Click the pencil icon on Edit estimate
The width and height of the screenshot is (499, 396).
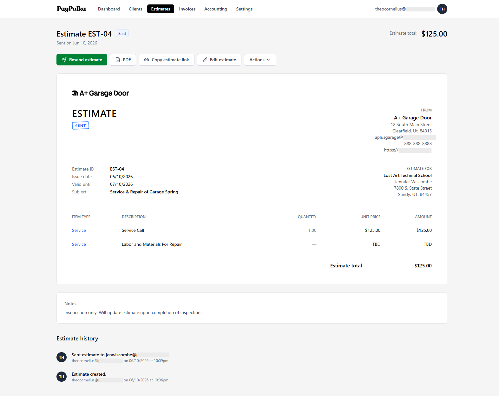[x=205, y=60]
